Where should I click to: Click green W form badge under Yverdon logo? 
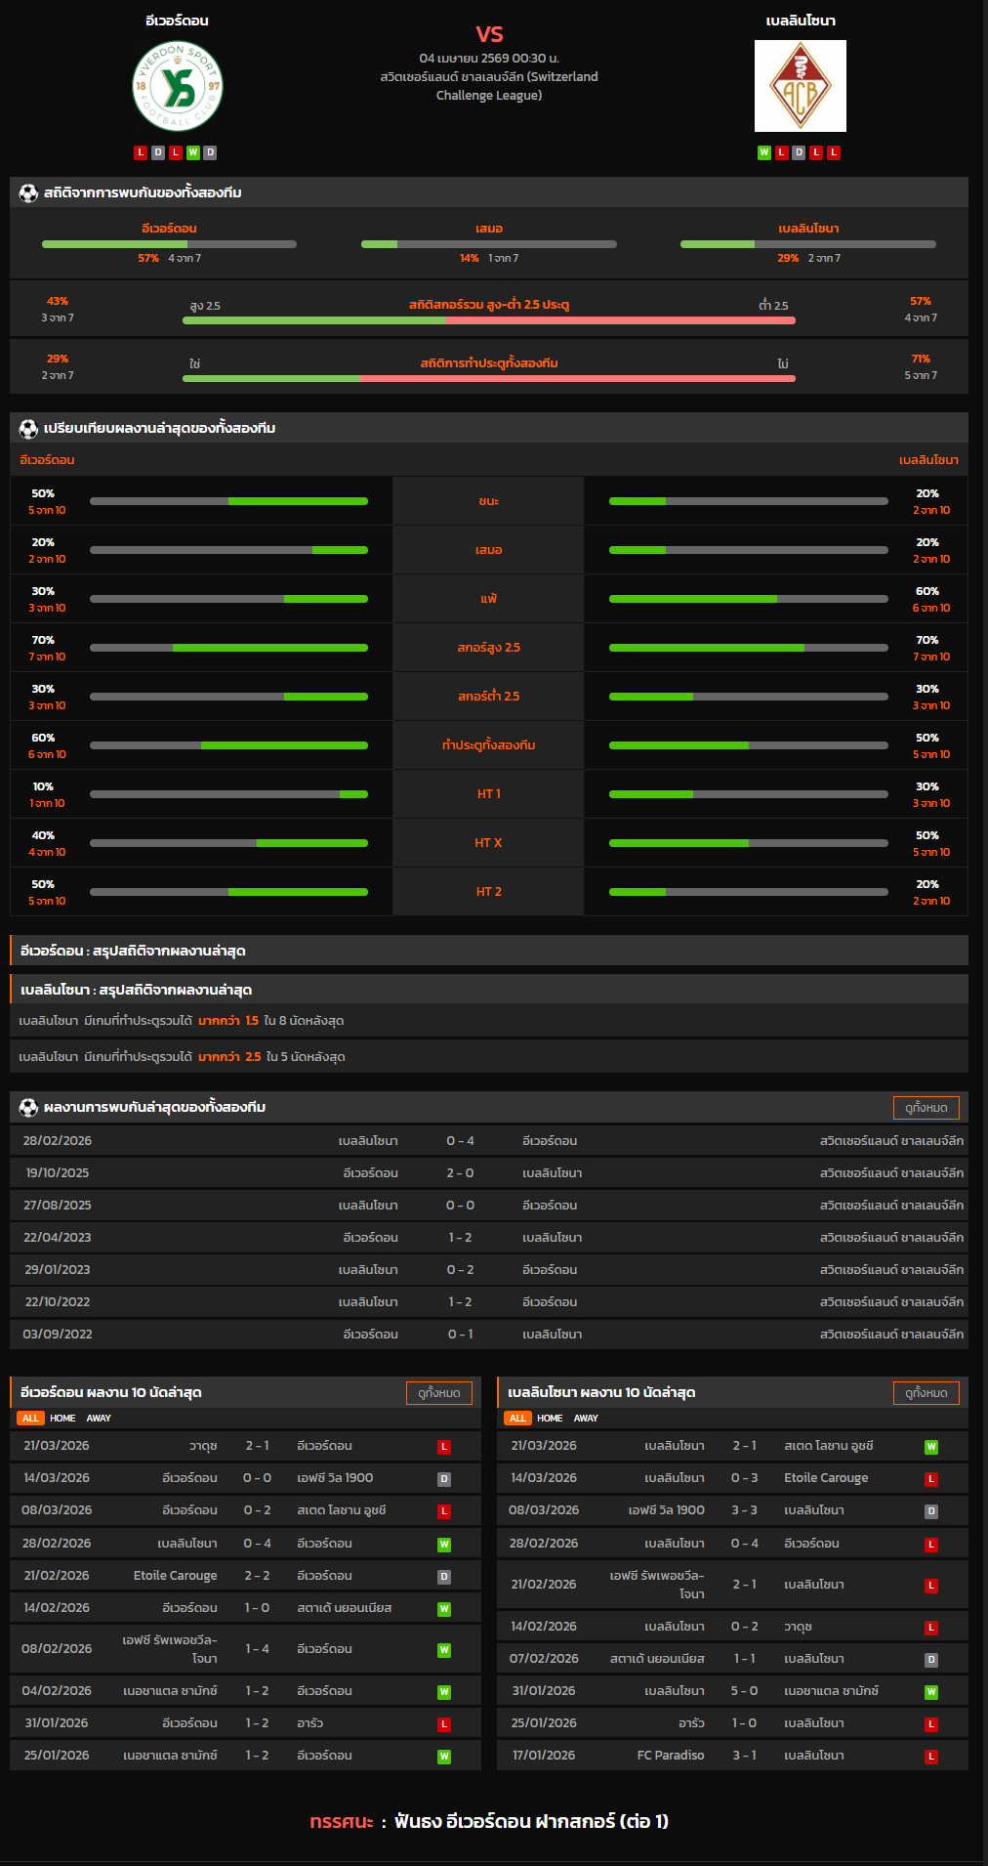pyautogui.click(x=192, y=152)
